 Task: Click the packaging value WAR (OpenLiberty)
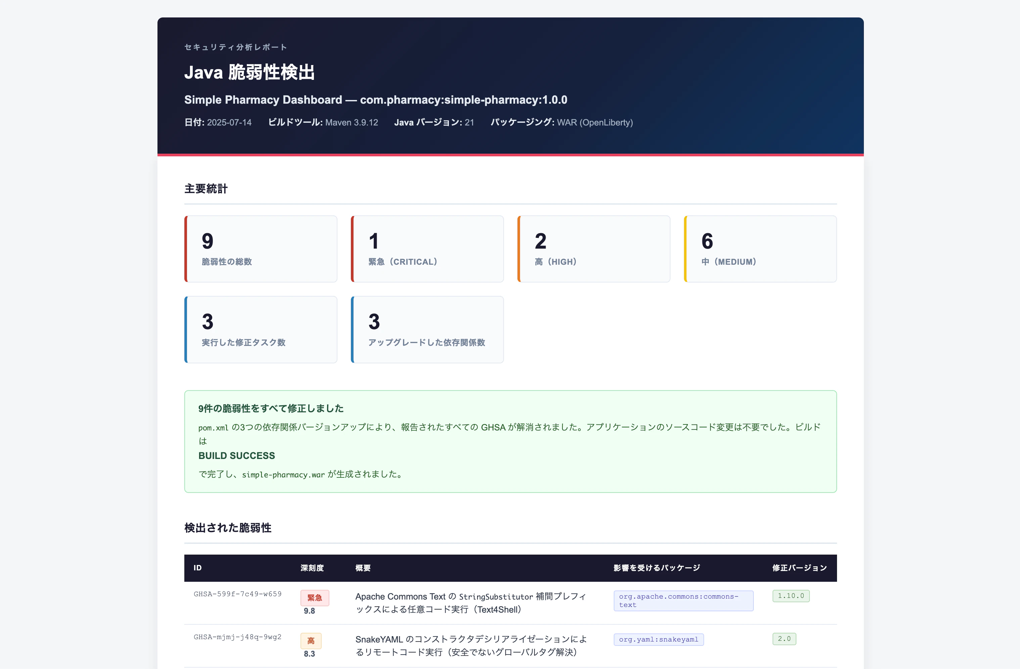point(595,122)
